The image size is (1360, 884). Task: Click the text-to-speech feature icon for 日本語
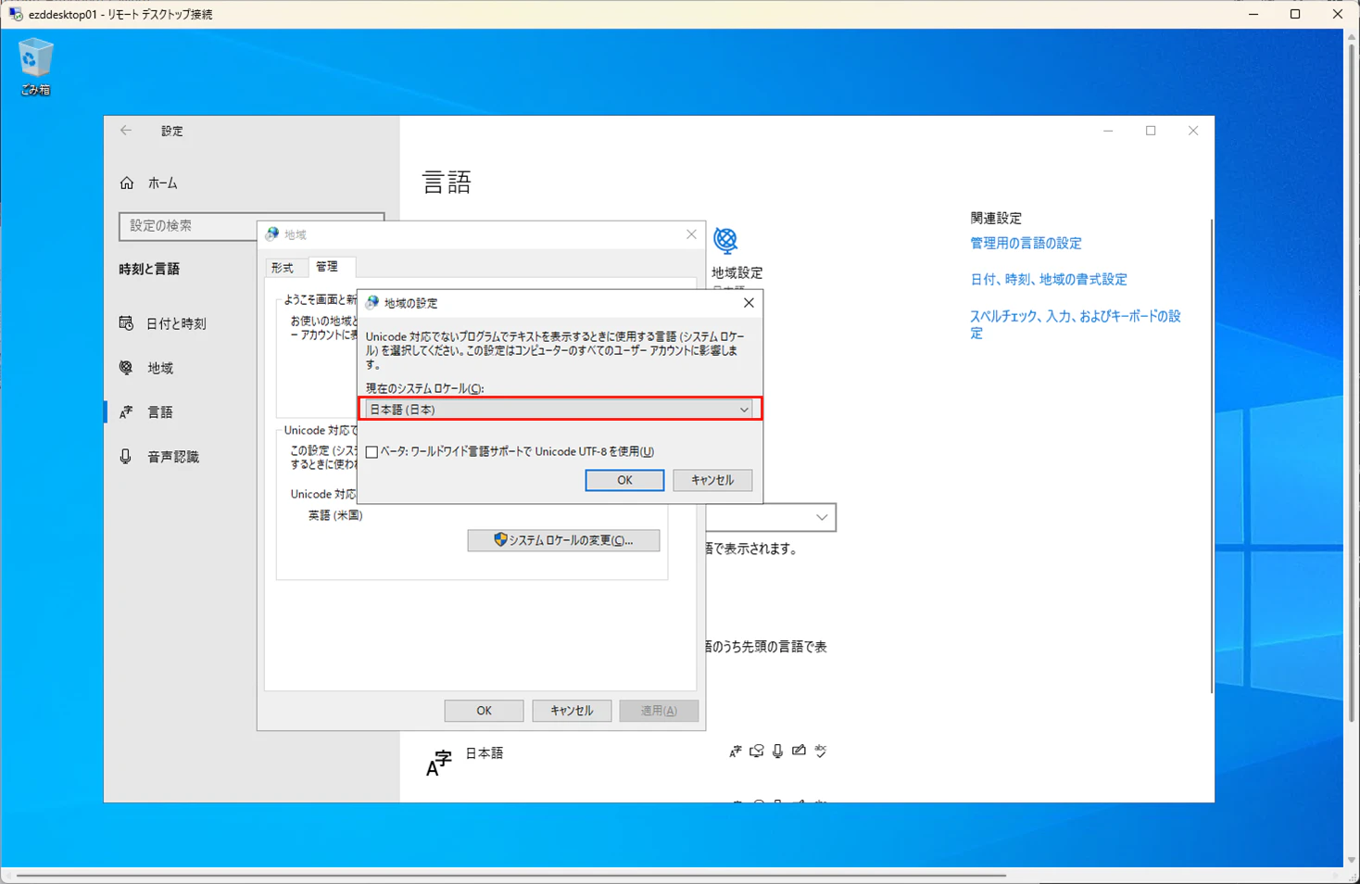756,751
